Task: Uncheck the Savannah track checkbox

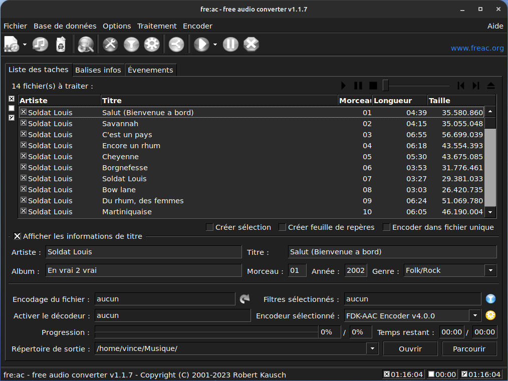Action: pyautogui.click(x=23, y=123)
